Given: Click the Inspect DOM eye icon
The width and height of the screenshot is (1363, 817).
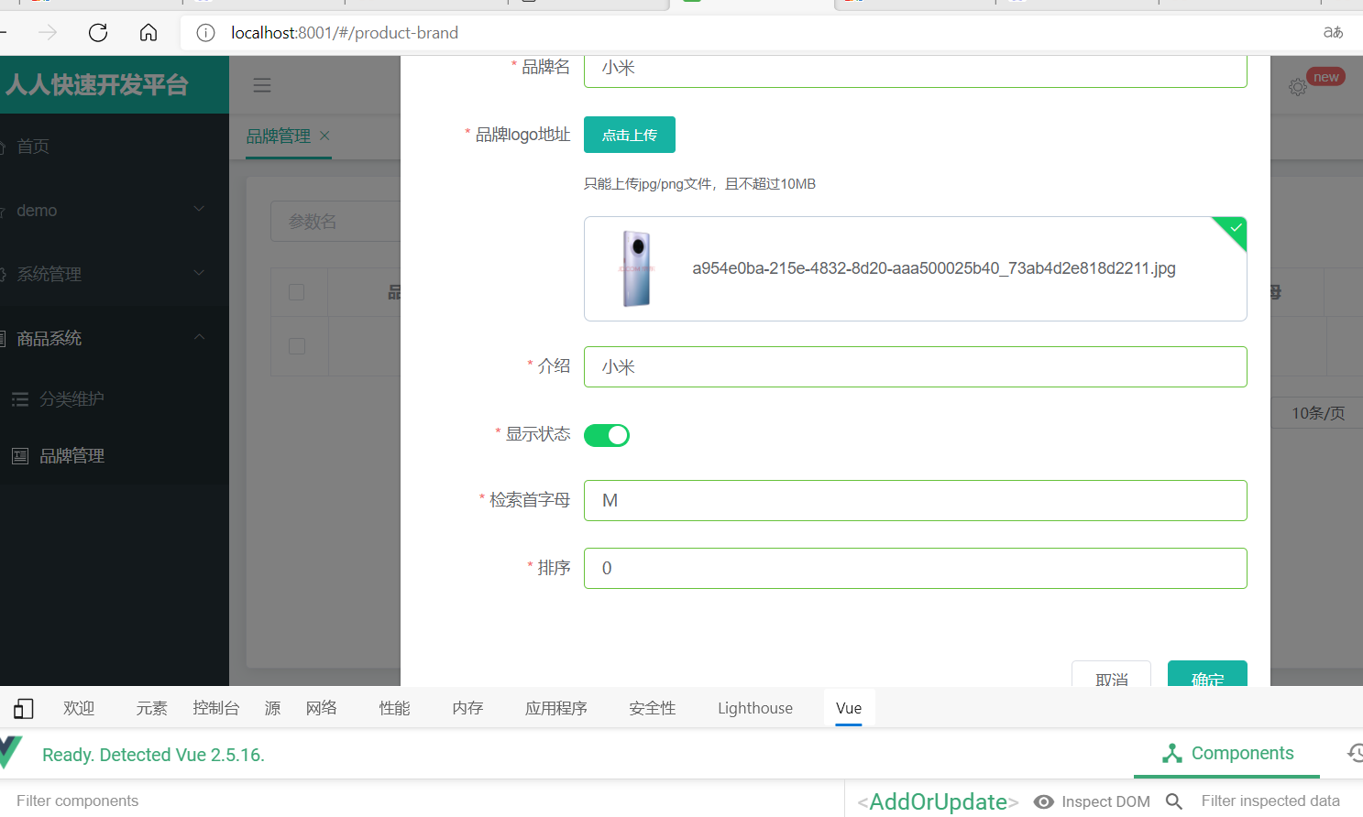Looking at the screenshot, I should coord(1043,801).
